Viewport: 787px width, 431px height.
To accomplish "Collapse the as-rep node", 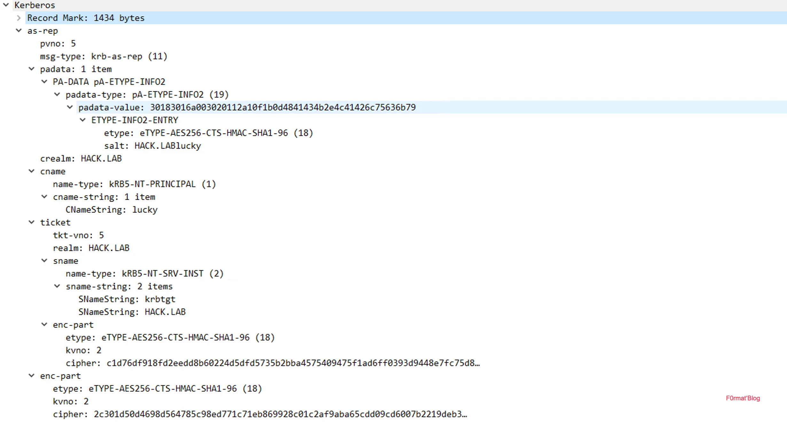I will tap(19, 31).
